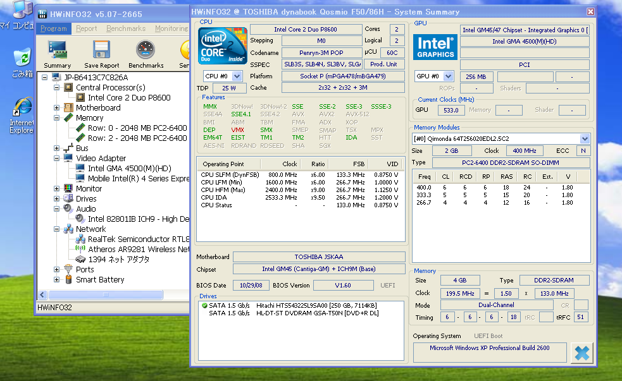Click the Hitachi drive green status icon
Viewport: 622px width, 381px height.
point(204,305)
